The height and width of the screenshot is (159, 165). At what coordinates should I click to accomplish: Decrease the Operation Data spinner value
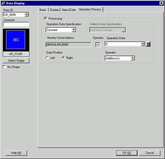point(143,45)
